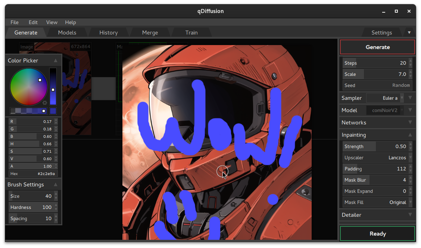Image resolution: width=421 pixels, height=248 pixels.
Task: Click the Hex color field #2c2e9a
Action: [x=33, y=174]
